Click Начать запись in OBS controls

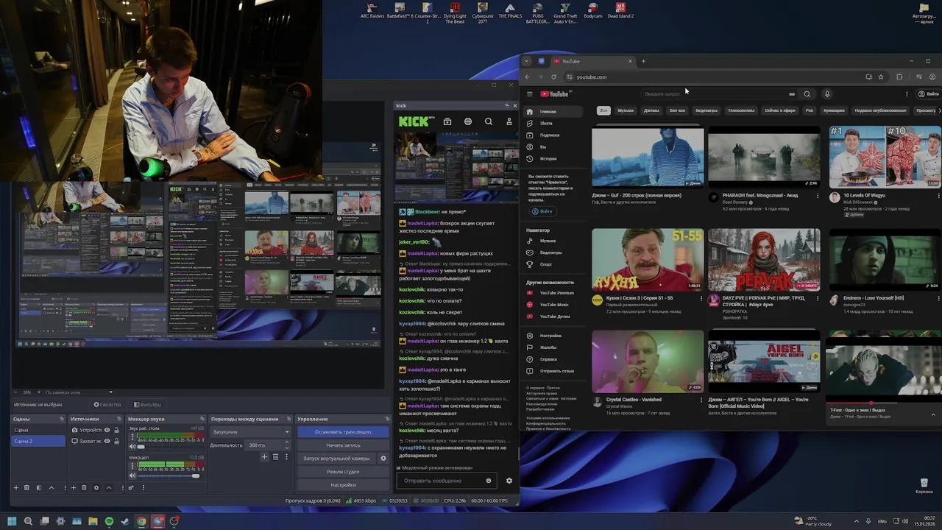pyautogui.click(x=343, y=445)
